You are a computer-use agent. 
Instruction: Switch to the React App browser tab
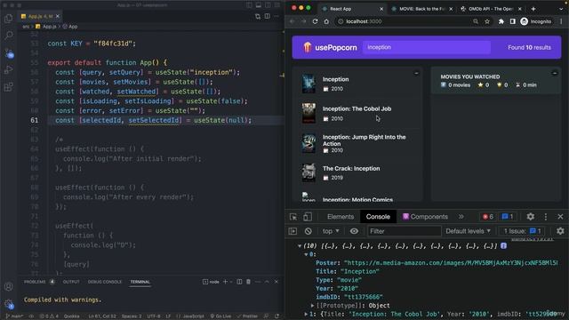(351, 9)
